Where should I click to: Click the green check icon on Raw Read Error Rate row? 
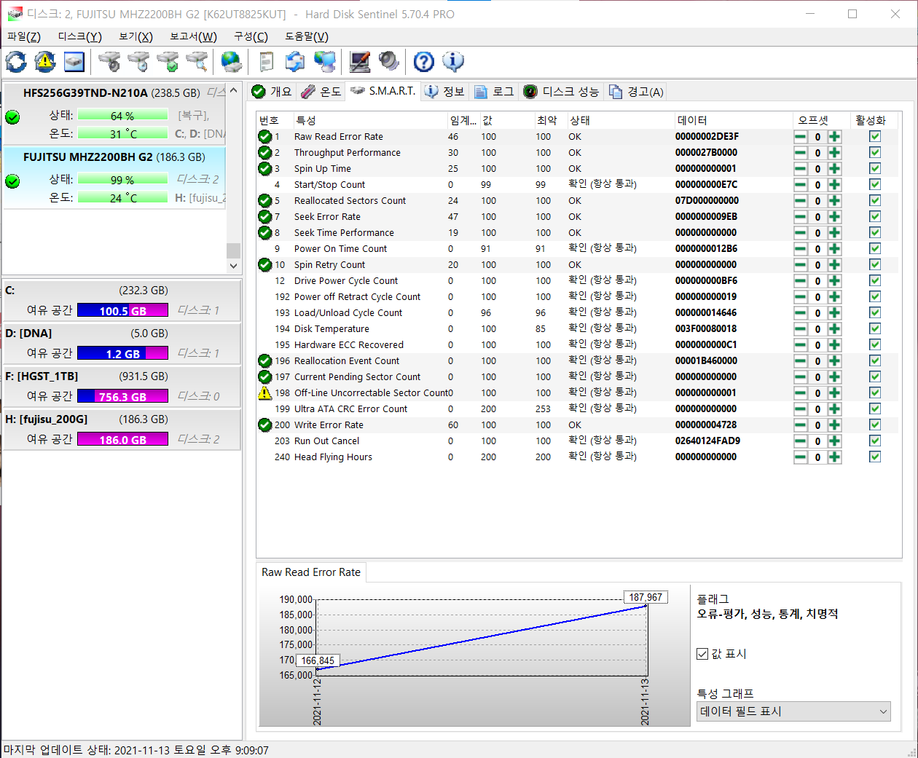click(x=265, y=137)
